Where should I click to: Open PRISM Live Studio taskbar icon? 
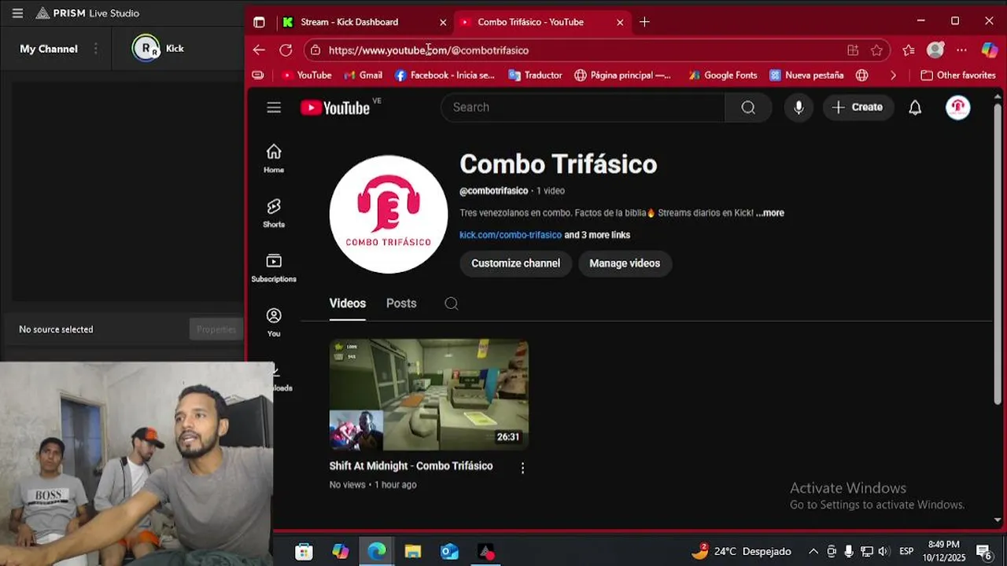[x=486, y=552]
